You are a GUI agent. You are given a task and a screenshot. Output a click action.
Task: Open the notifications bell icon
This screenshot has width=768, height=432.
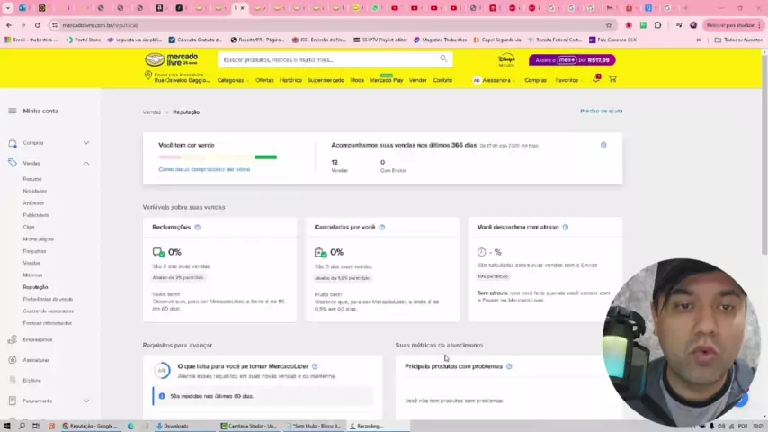tap(596, 79)
